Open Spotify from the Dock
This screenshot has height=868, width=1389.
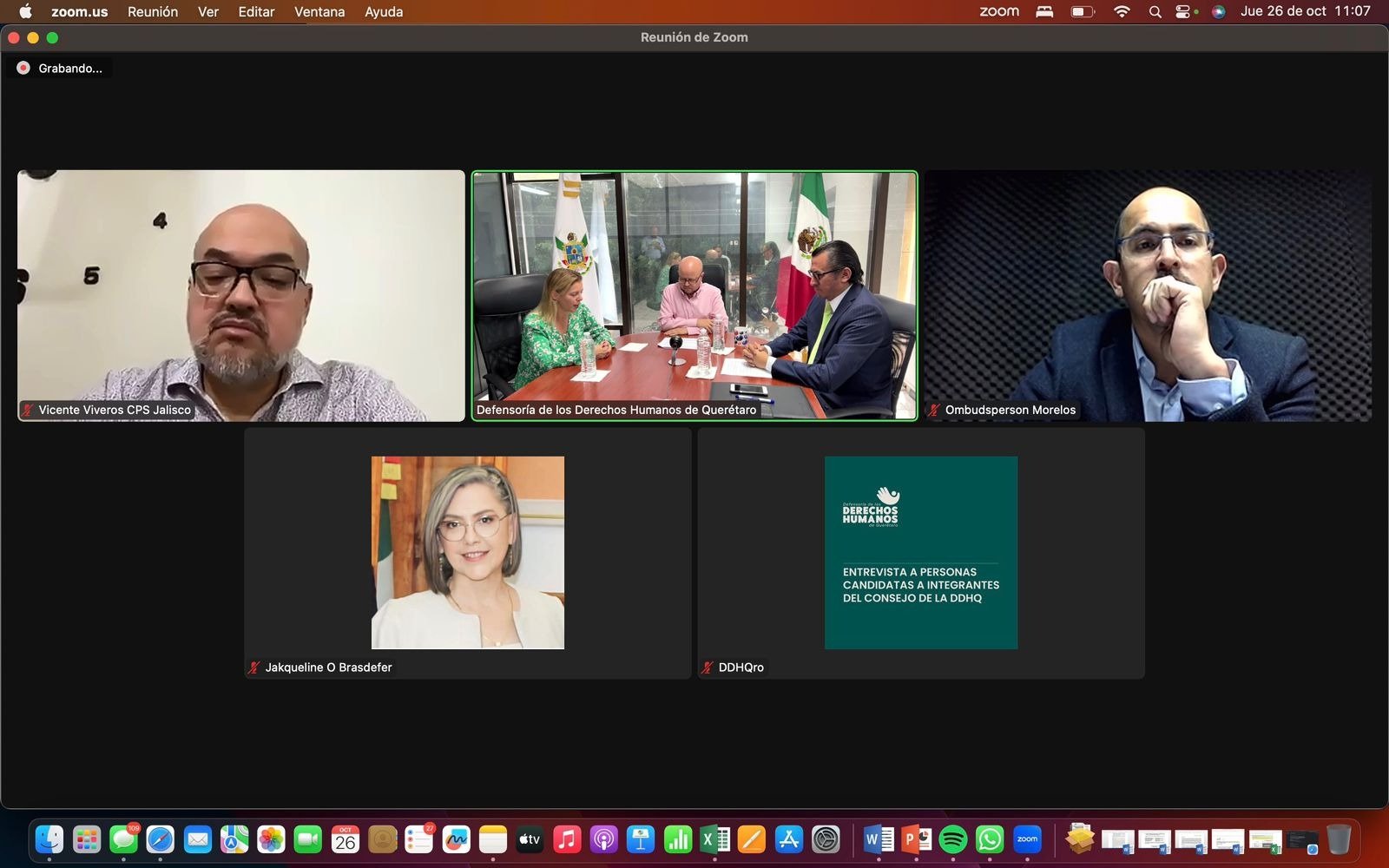point(953,839)
